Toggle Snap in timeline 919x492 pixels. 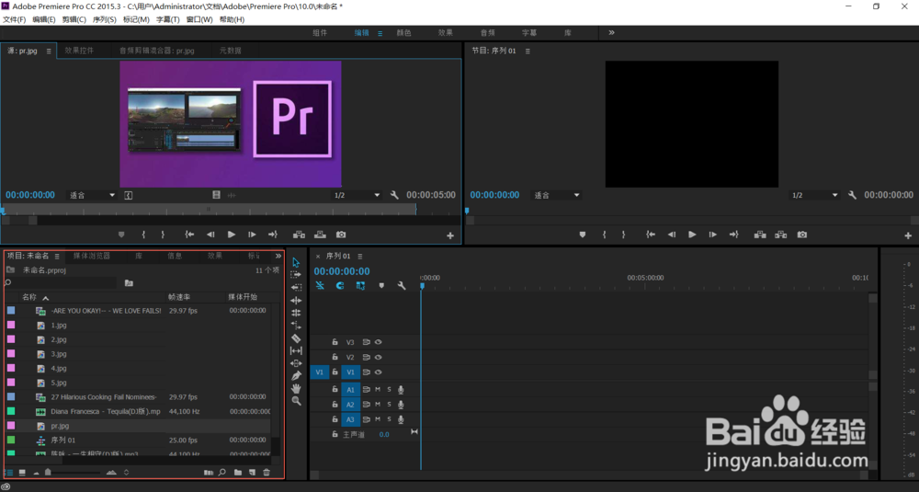pos(340,286)
